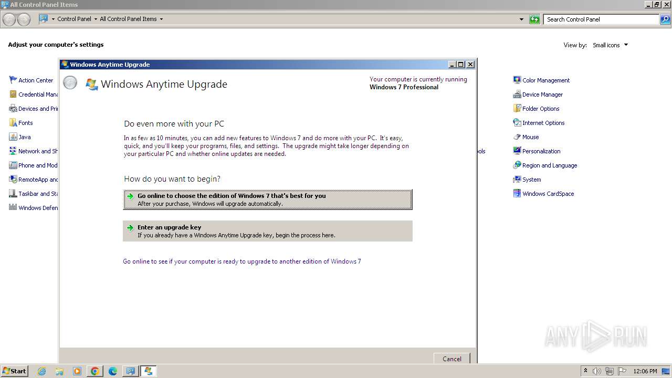The height and width of the screenshot is (378, 672).
Task: Click 'Windows 7 Professional' edition text
Action: [x=404, y=87]
